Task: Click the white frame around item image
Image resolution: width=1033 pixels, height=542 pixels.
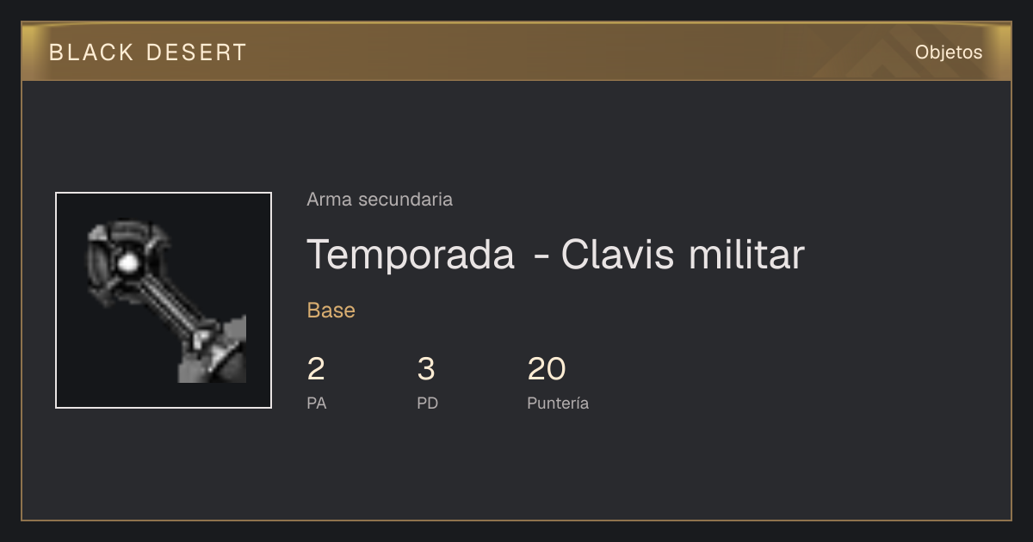Action: coord(164,300)
